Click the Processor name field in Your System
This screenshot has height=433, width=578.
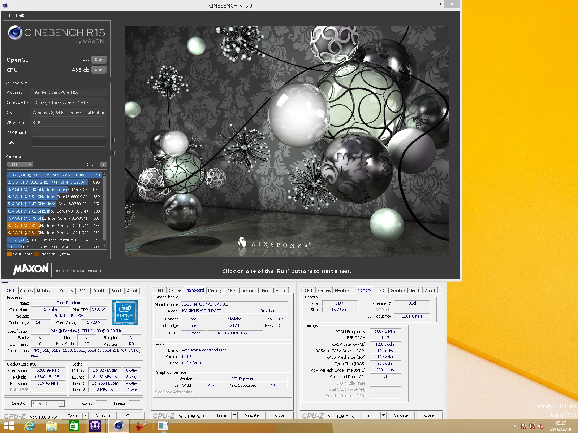(69, 92)
